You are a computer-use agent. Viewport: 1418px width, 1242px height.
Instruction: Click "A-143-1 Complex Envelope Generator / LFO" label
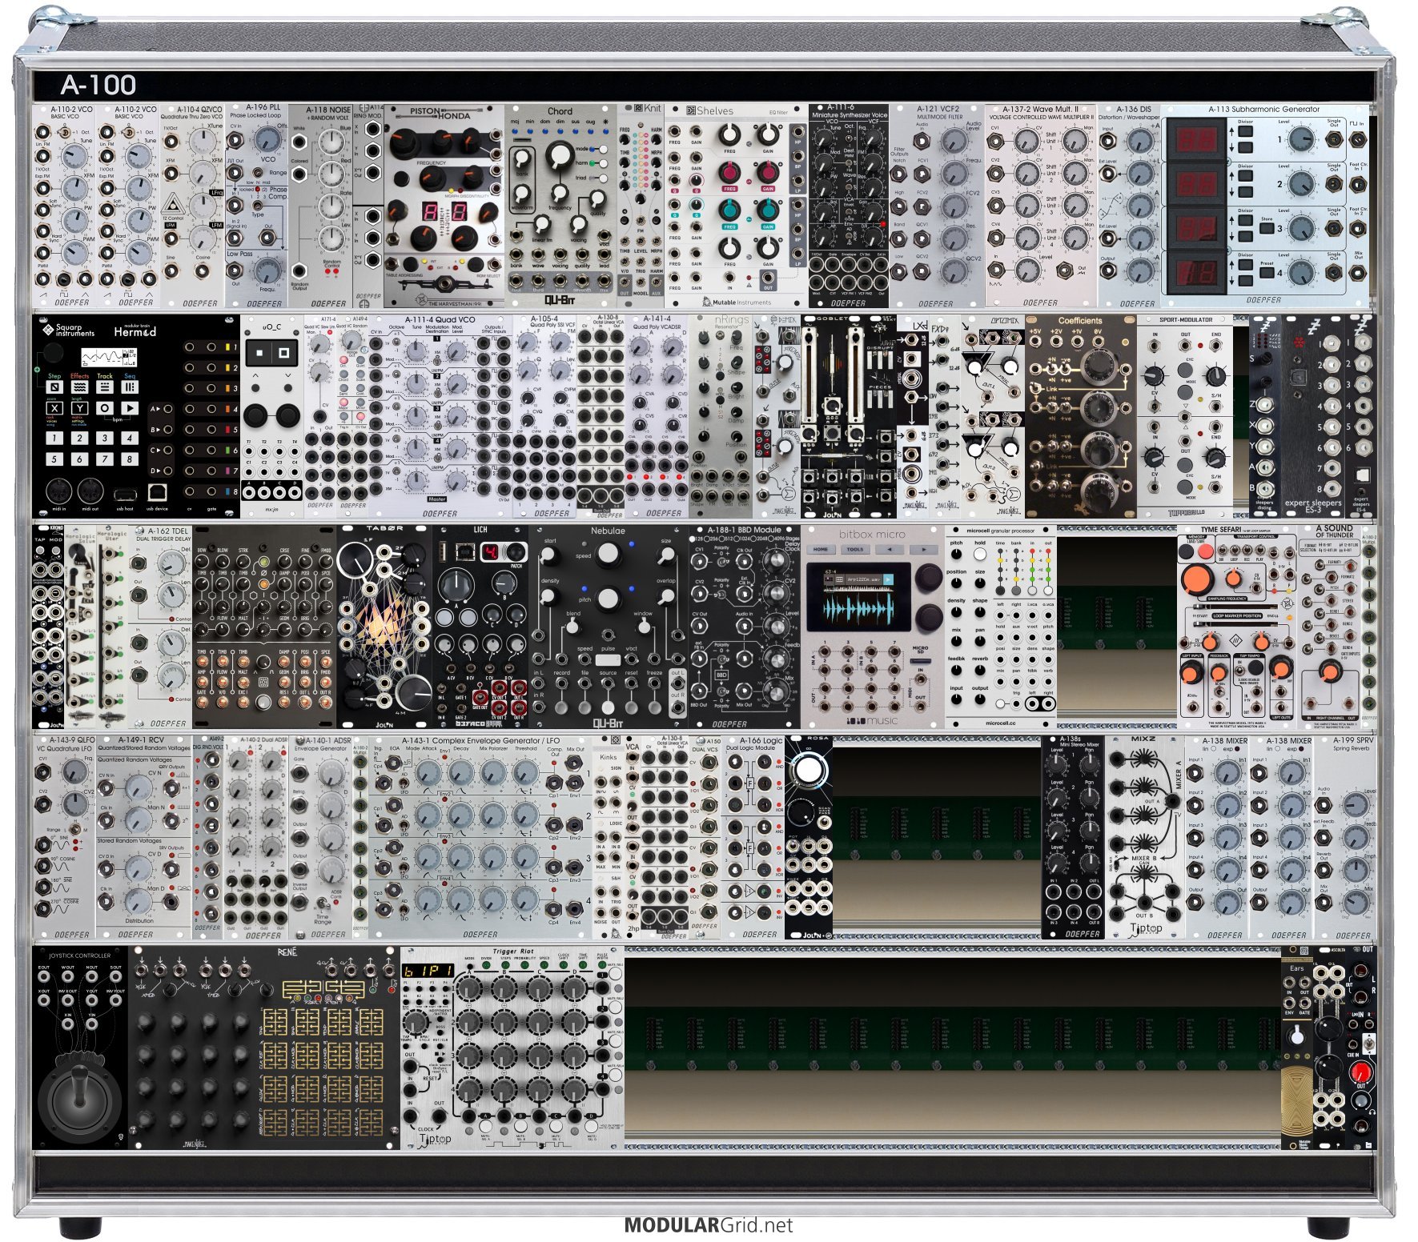[x=480, y=741]
